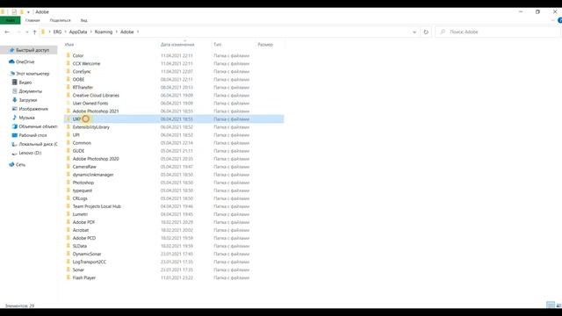Screen dimensions: 562x316
Task: Select the Color folder icon
Action: [x=68, y=55]
